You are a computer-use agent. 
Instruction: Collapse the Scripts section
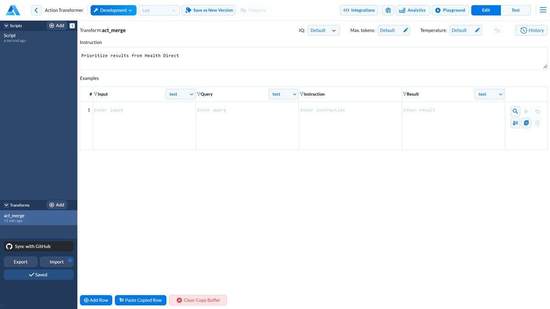[x=6, y=26]
